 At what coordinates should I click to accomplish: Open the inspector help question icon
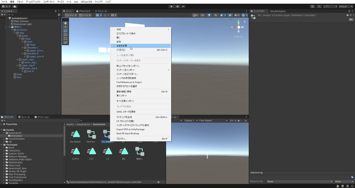348,15
